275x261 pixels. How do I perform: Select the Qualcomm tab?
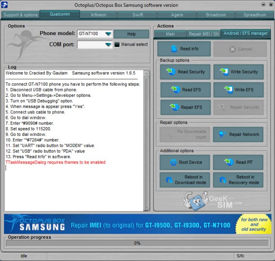pyautogui.click(x=59, y=14)
